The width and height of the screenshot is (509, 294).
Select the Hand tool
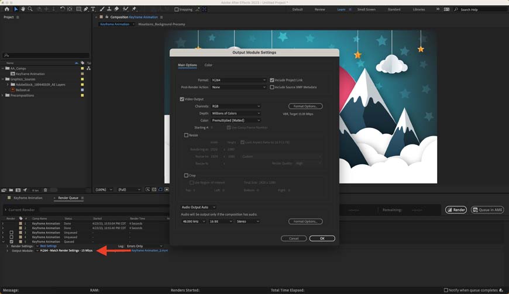pyautogui.click(x=23, y=9)
